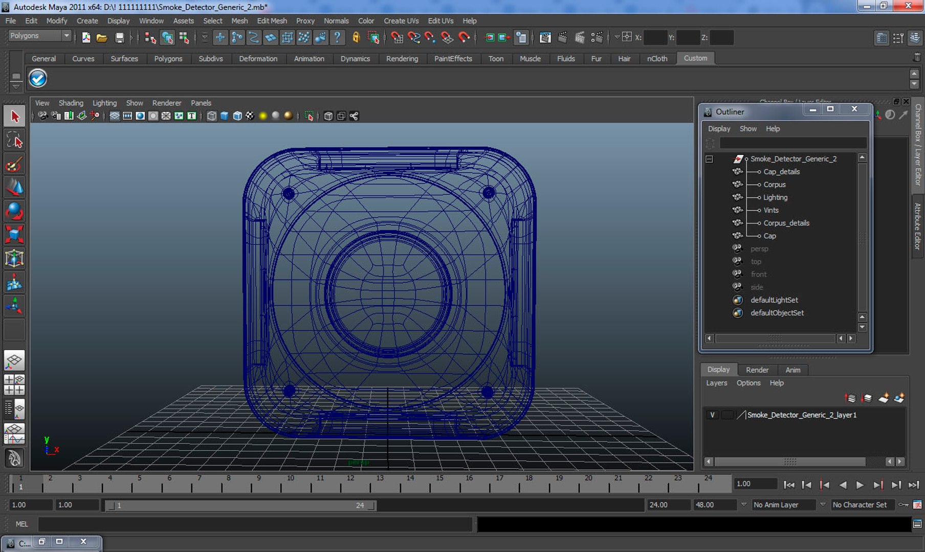The image size is (925, 552).
Task: Click the blue checkmark shelf icon
Action: (x=38, y=79)
